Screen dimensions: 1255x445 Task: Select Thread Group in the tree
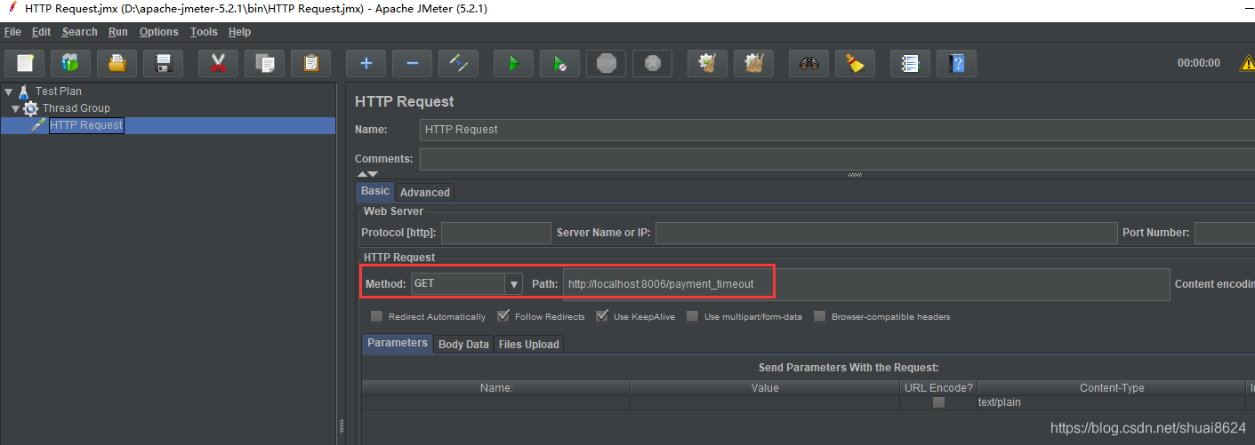[76, 108]
